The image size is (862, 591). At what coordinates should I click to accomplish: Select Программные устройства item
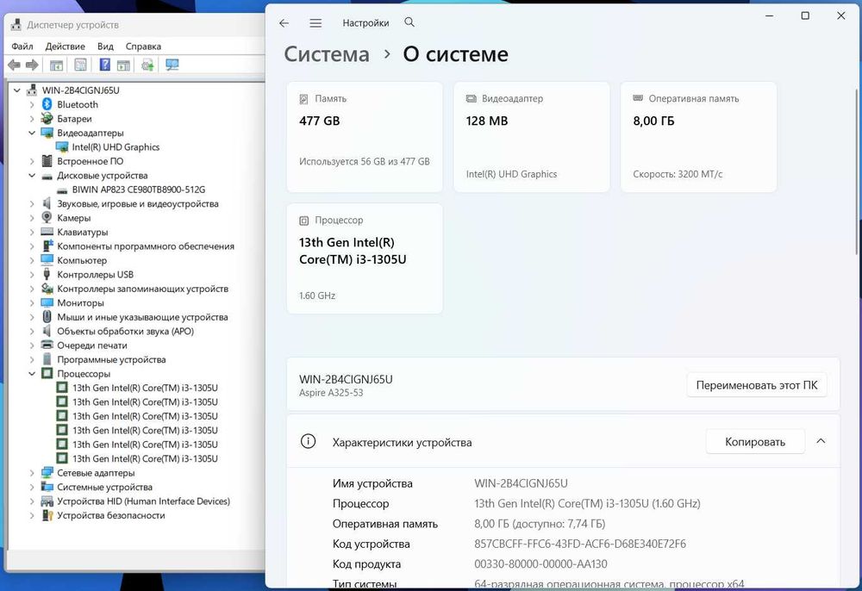tap(111, 360)
